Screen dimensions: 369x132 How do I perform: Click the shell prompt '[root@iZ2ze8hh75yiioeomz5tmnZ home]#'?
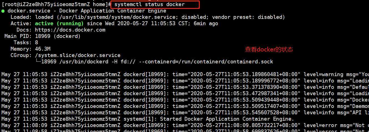click(x=56, y=5)
